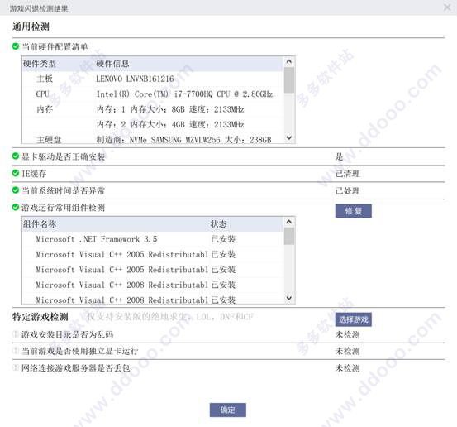Click the 特定游戏检测 section heading
Screen dimensions: 457x427
[40, 317]
